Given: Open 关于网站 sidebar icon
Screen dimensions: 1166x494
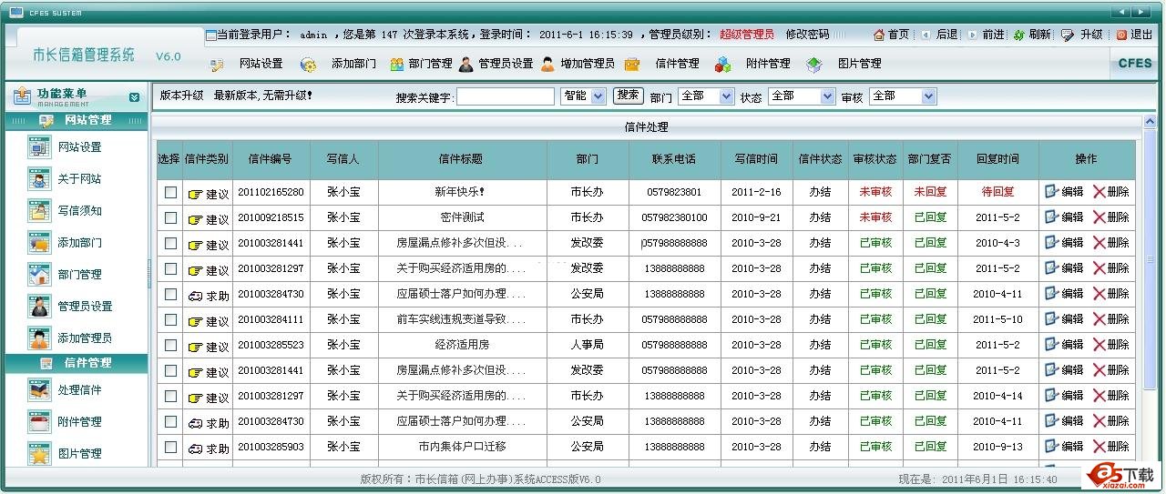Looking at the screenshot, I should coord(40,179).
